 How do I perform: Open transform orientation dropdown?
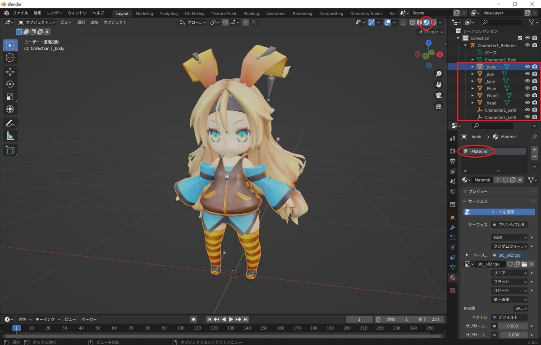pos(193,22)
